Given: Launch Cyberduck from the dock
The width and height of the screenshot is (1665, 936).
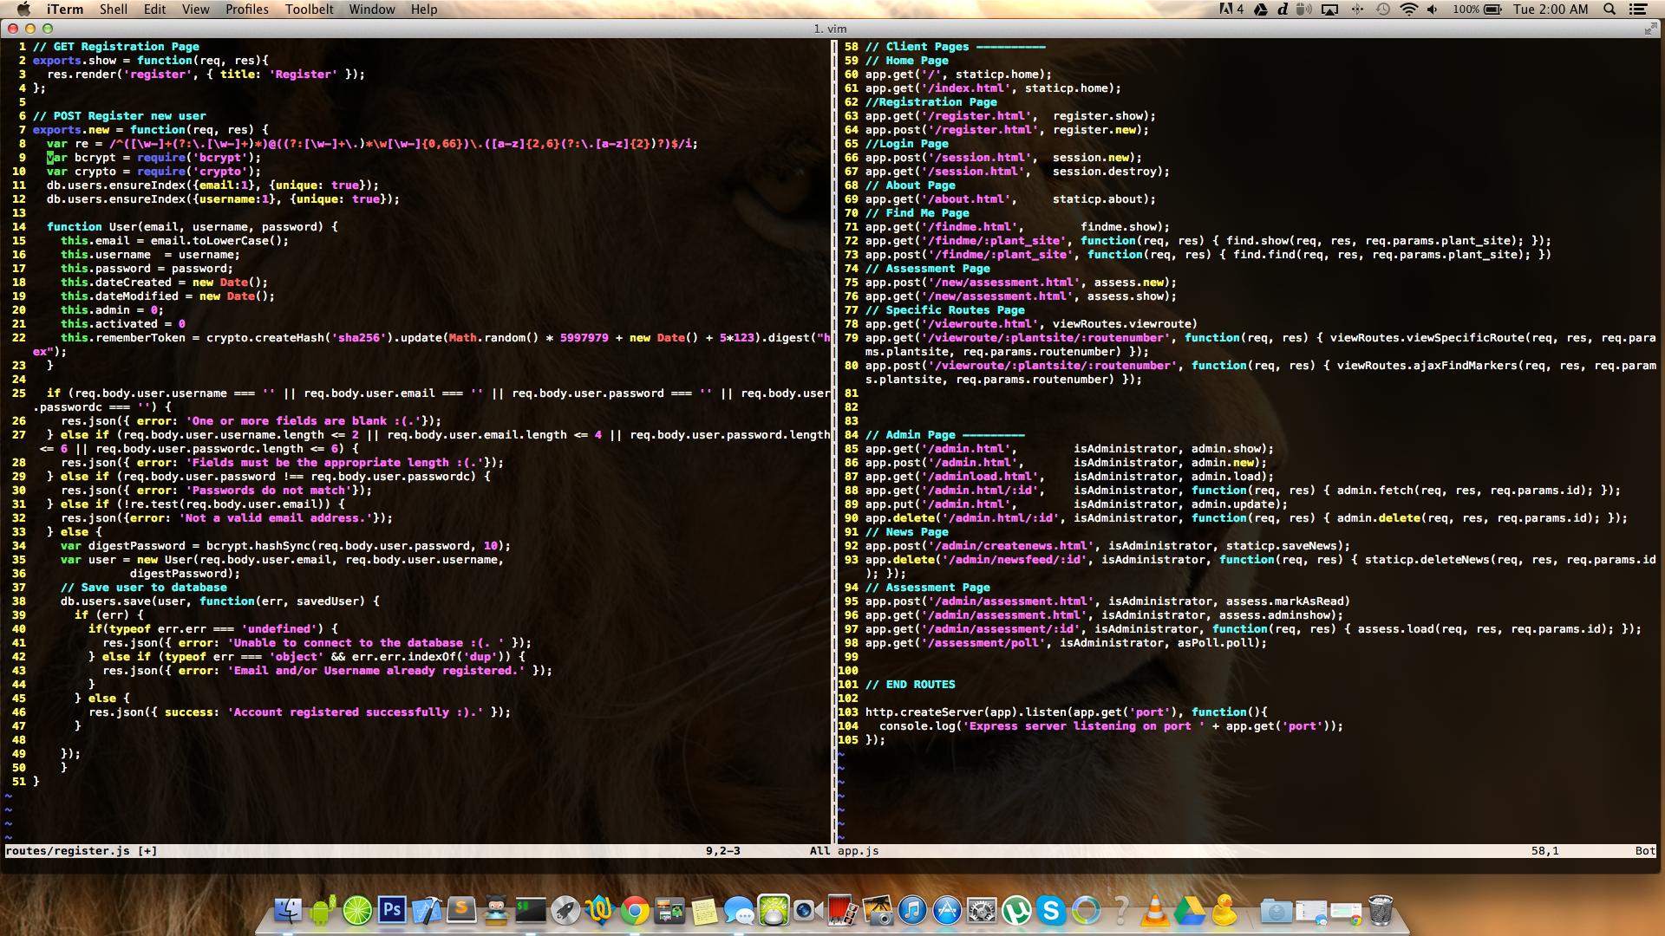Looking at the screenshot, I should tap(1224, 910).
